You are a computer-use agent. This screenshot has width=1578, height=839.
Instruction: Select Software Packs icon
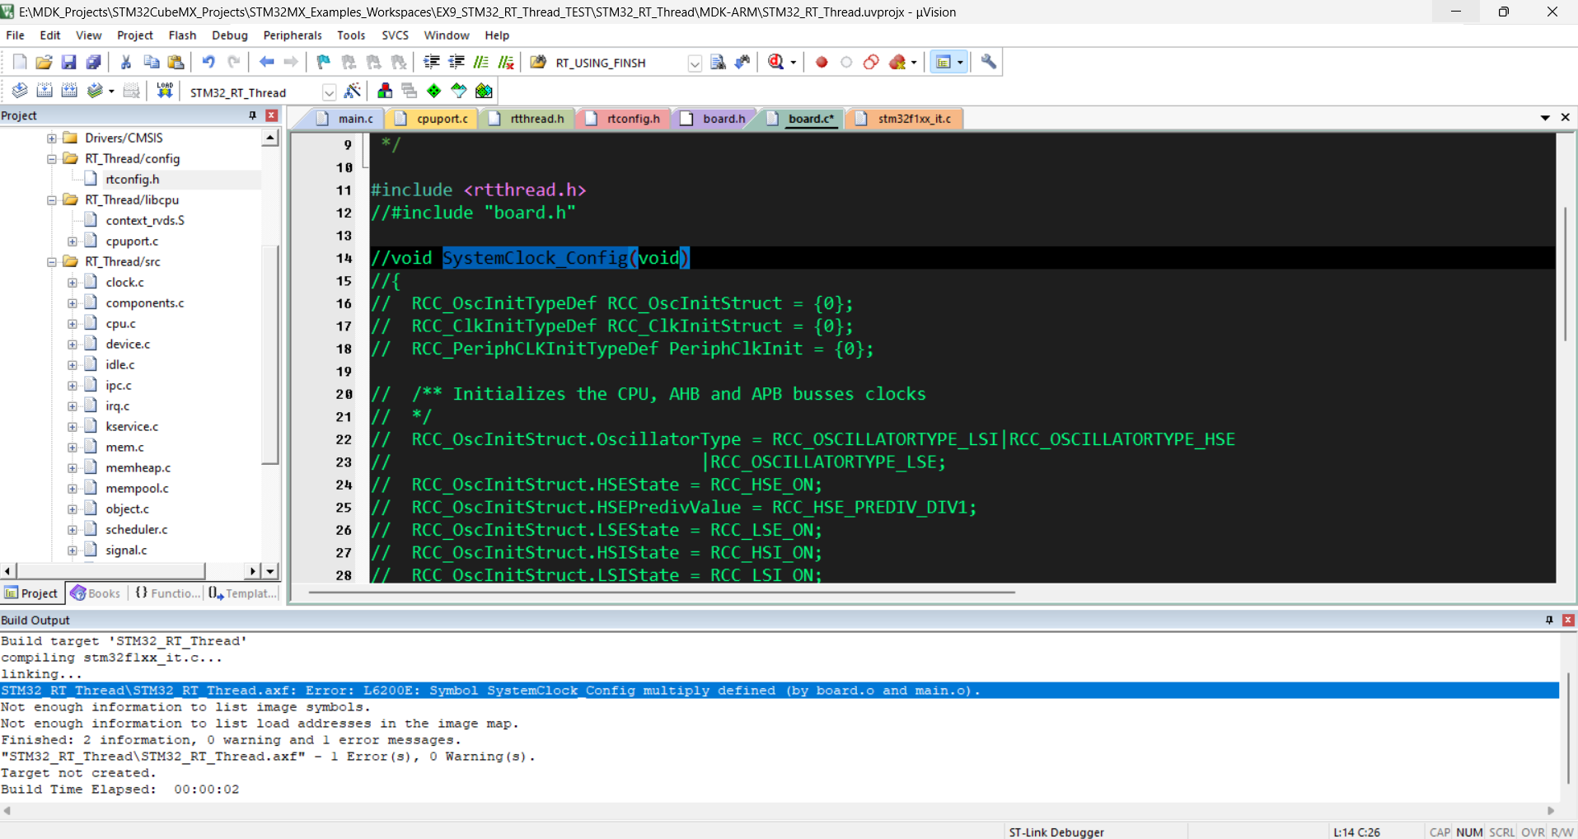(459, 91)
